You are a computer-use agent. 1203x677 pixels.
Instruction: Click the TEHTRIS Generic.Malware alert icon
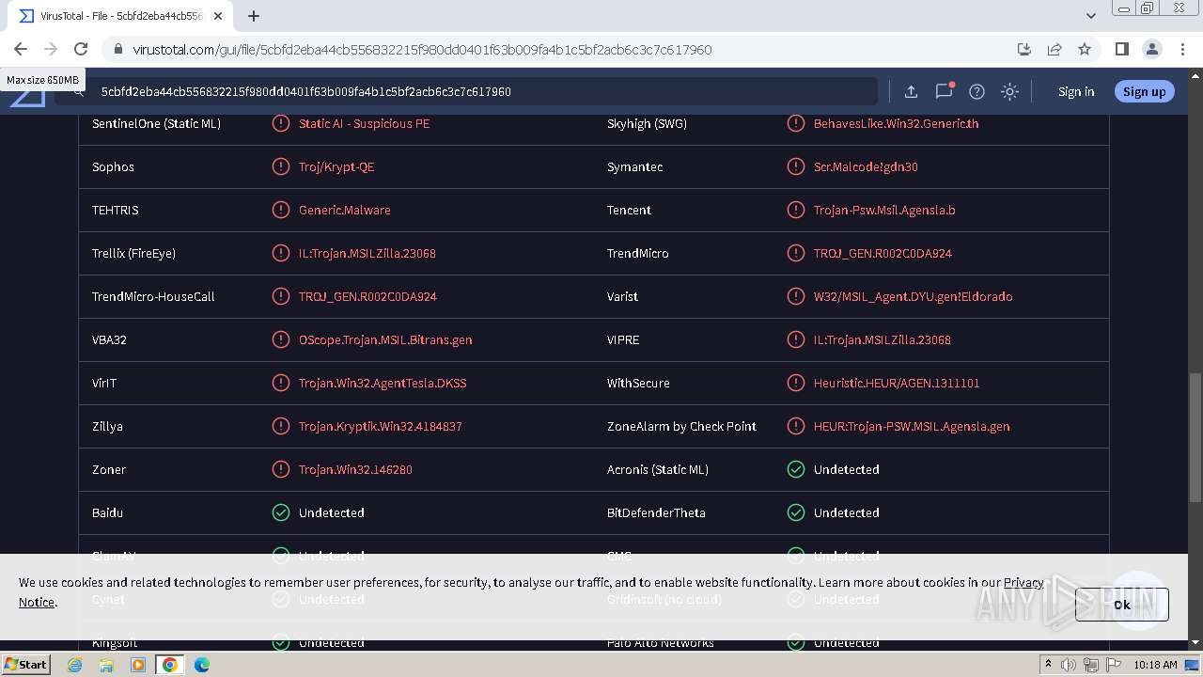280,210
